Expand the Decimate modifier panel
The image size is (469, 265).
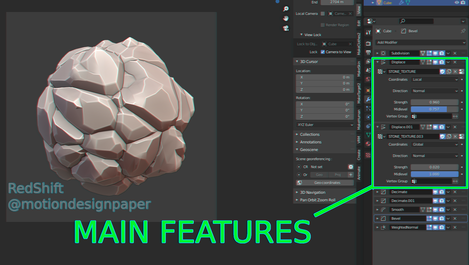[377, 192]
